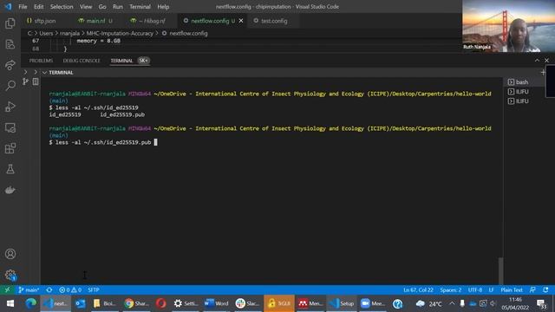
Task: Open Opera browser from taskbar
Action: (x=161, y=303)
